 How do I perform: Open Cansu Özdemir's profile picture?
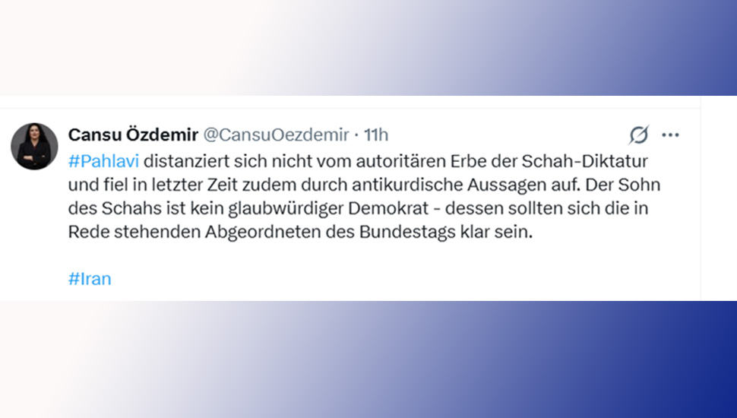34,146
